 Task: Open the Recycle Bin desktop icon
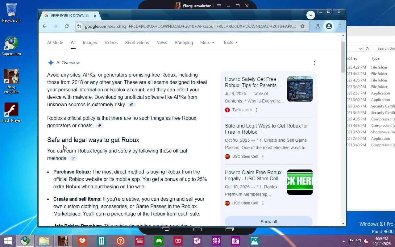point(11,13)
